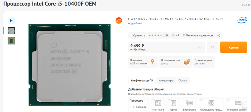Open the 49 comments icon

point(175,35)
